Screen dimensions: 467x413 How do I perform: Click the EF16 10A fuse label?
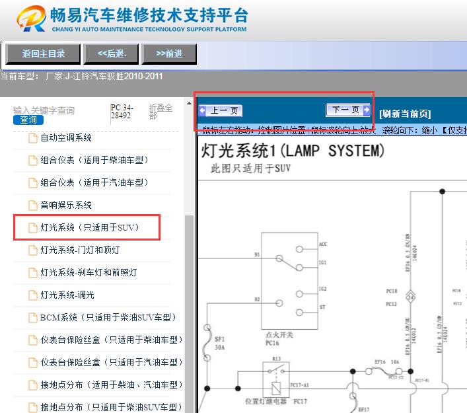[386, 362]
